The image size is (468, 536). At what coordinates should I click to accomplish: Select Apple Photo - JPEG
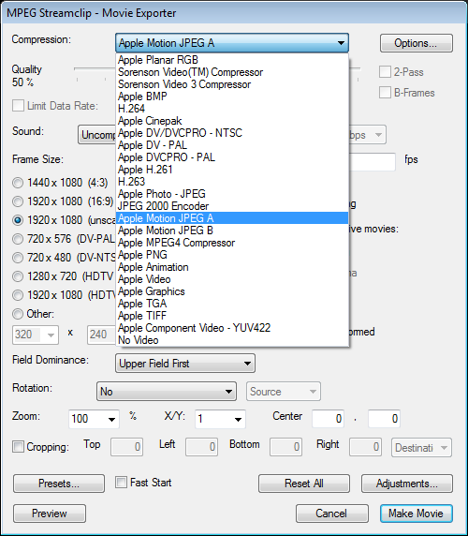pos(232,194)
